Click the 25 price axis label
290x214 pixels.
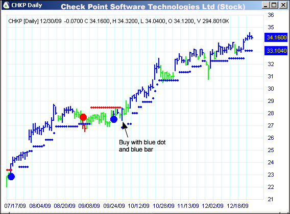tap(271, 150)
